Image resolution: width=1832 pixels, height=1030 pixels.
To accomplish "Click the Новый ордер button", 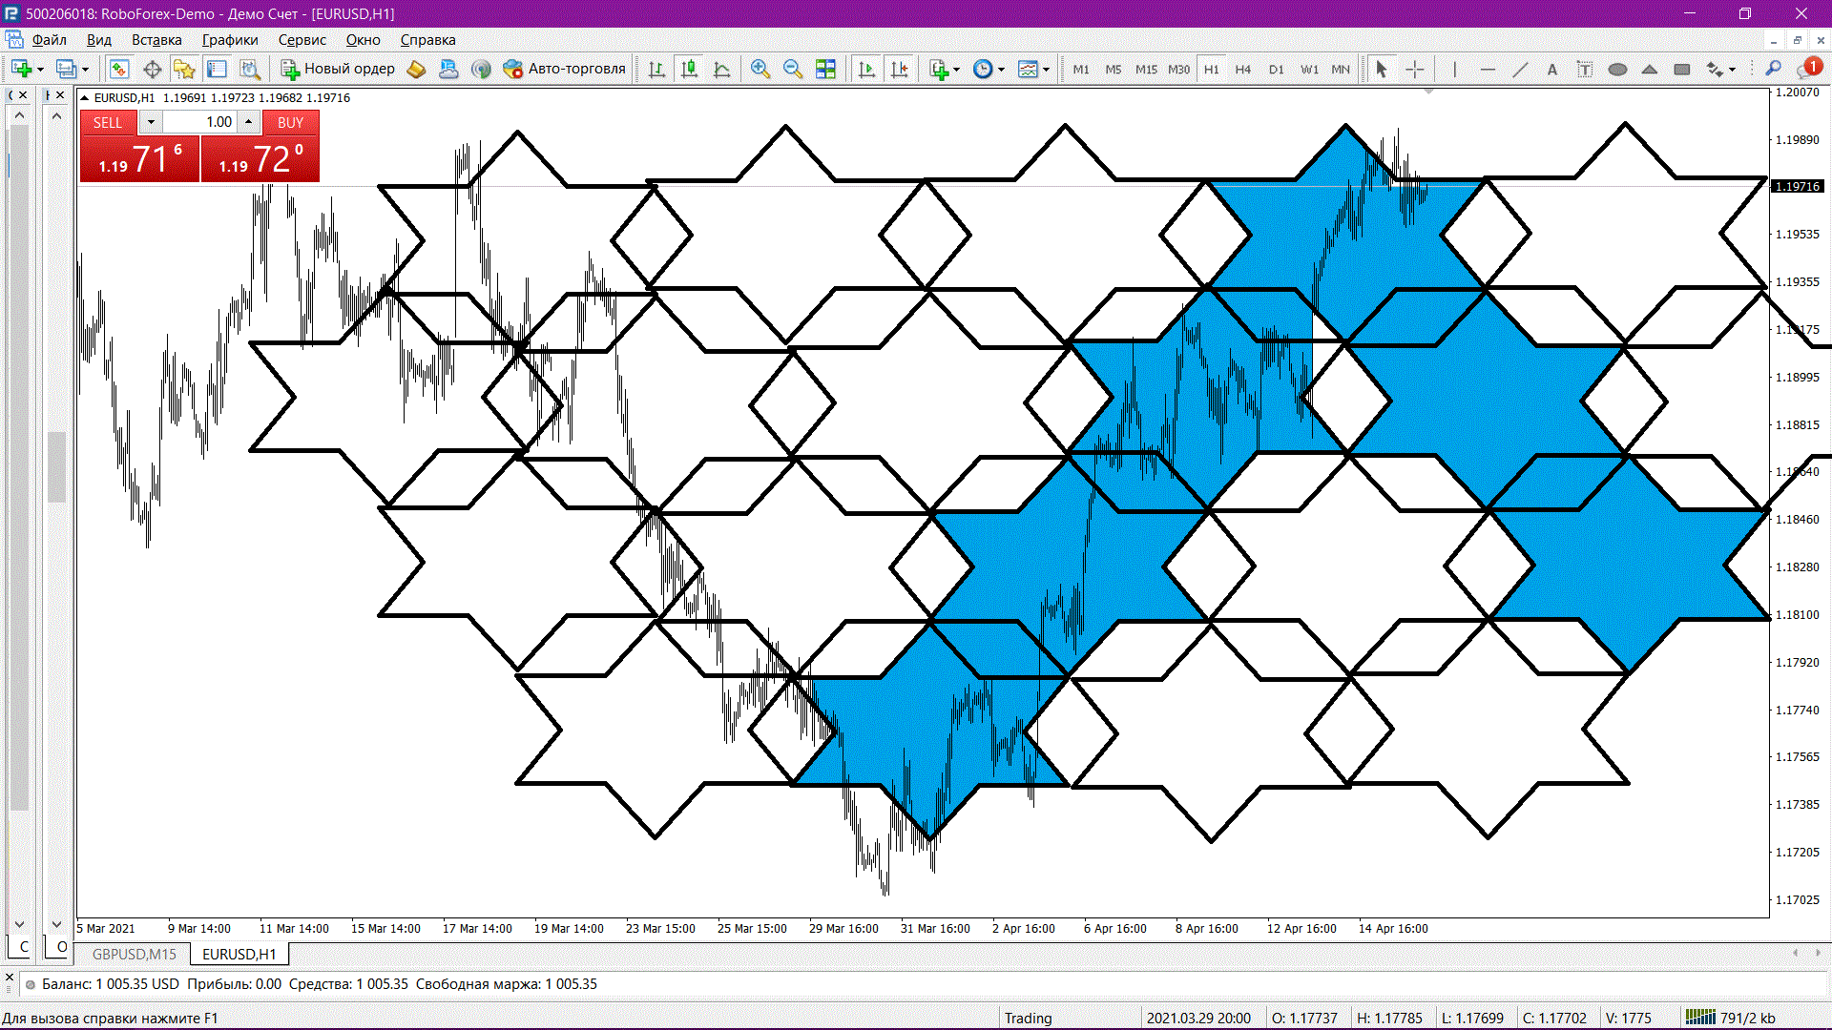I will [x=338, y=69].
